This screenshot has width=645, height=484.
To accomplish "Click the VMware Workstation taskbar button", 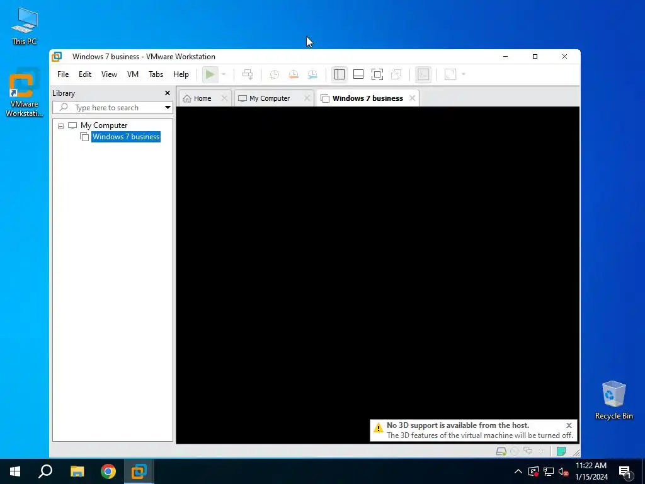I will (x=139, y=471).
